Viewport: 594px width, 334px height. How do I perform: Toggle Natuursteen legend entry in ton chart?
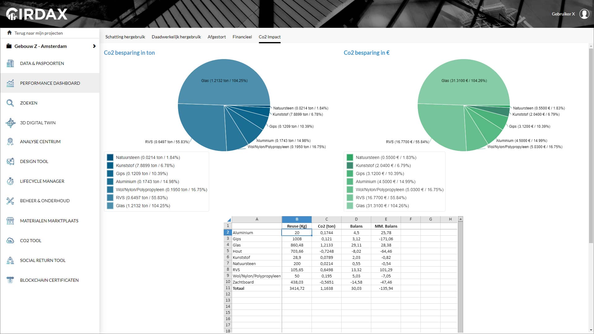[148, 157]
